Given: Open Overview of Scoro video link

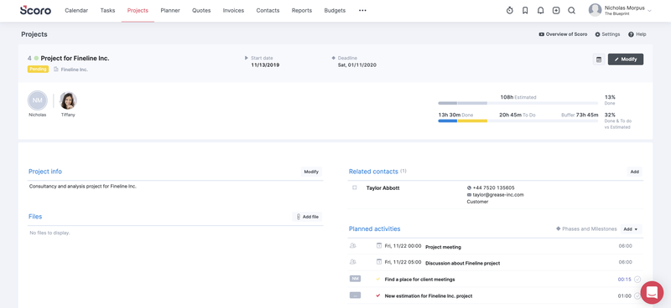Looking at the screenshot, I should [563, 34].
